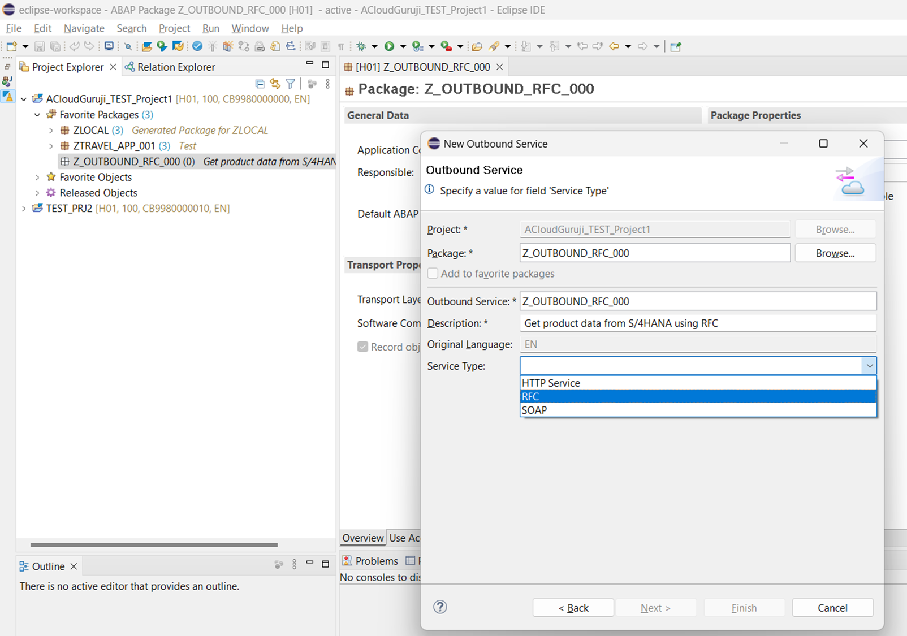This screenshot has height=636, width=907.
Task: Click Browse button next to Package
Action: pos(835,253)
